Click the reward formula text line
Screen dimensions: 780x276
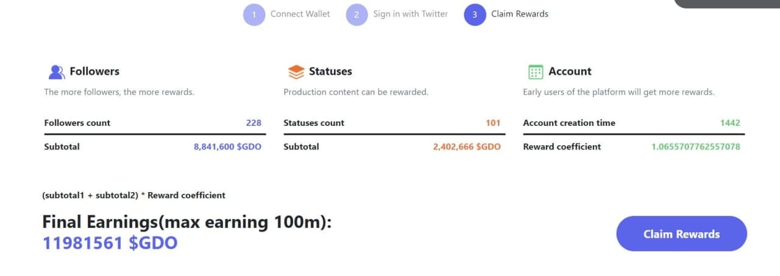[x=133, y=195]
